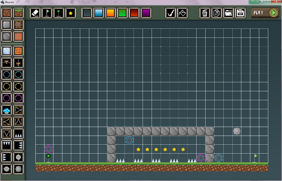
Task: Select the paint bucket fill tool
Action: tap(183, 13)
